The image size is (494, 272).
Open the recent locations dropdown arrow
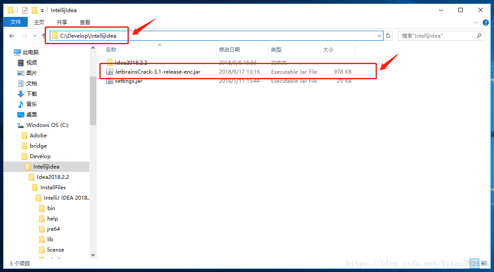point(35,36)
